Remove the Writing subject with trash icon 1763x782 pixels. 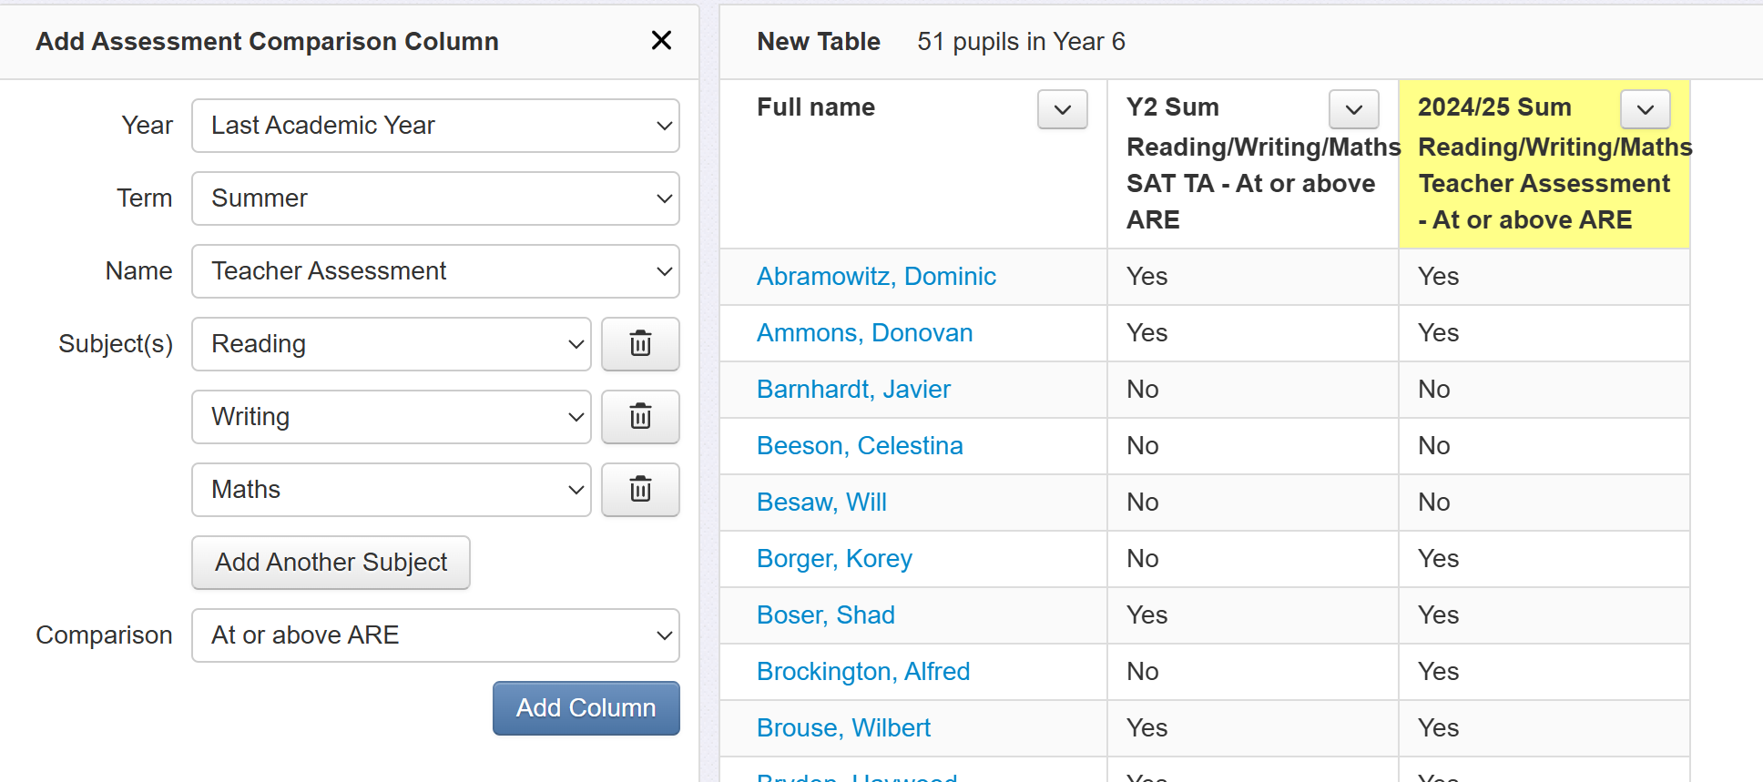pyautogui.click(x=640, y=417)
